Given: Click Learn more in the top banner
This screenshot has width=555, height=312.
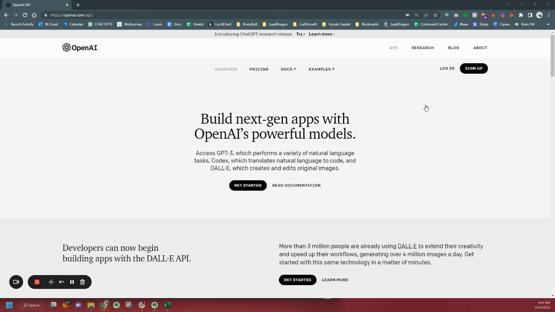Looking at the screenshot, I should click(321, 34).
